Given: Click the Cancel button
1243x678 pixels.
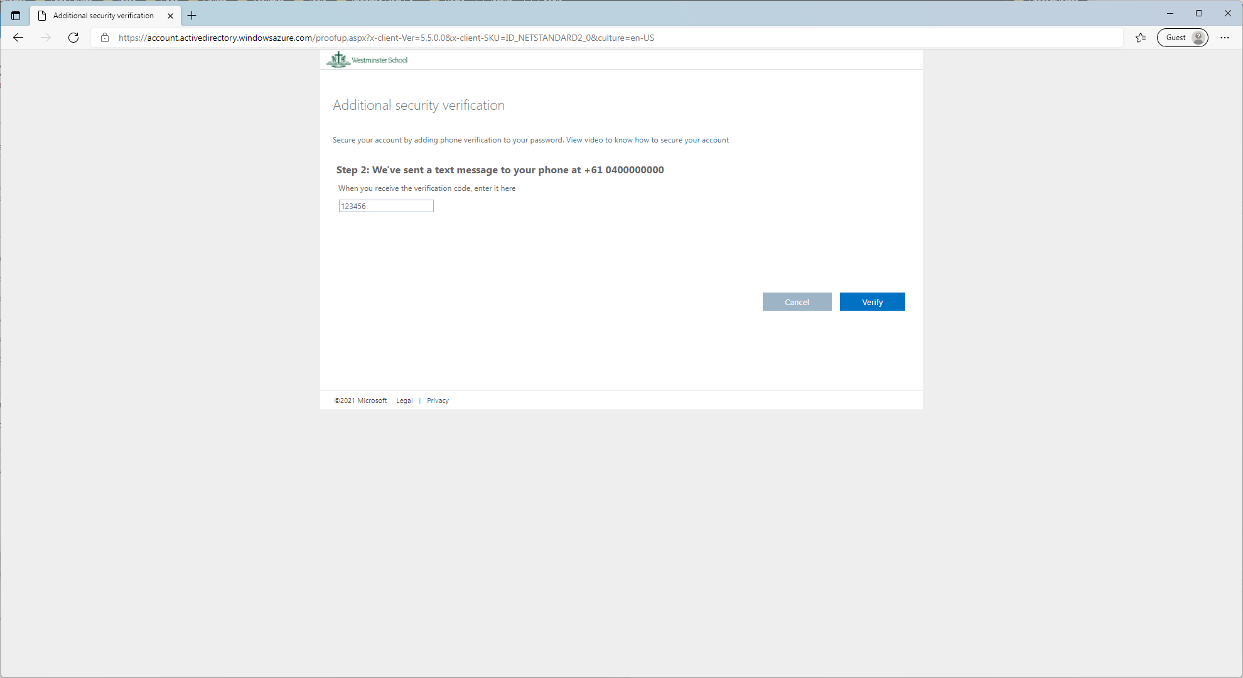Looking at the screenshot, I should pos(797,301).
